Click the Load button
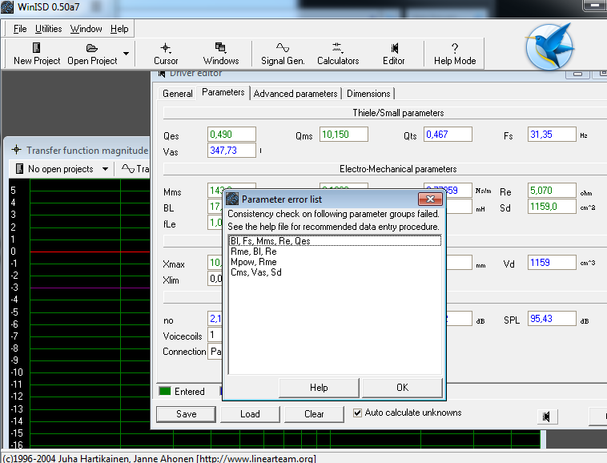This screenshot has width=607, height=463. pos(250,414)
